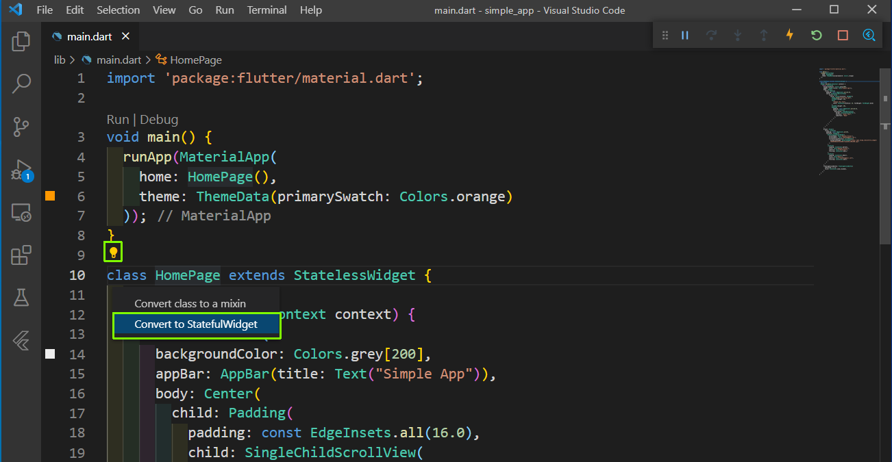
Task: Click the vertical editor scrollbar
Action: 885,155
